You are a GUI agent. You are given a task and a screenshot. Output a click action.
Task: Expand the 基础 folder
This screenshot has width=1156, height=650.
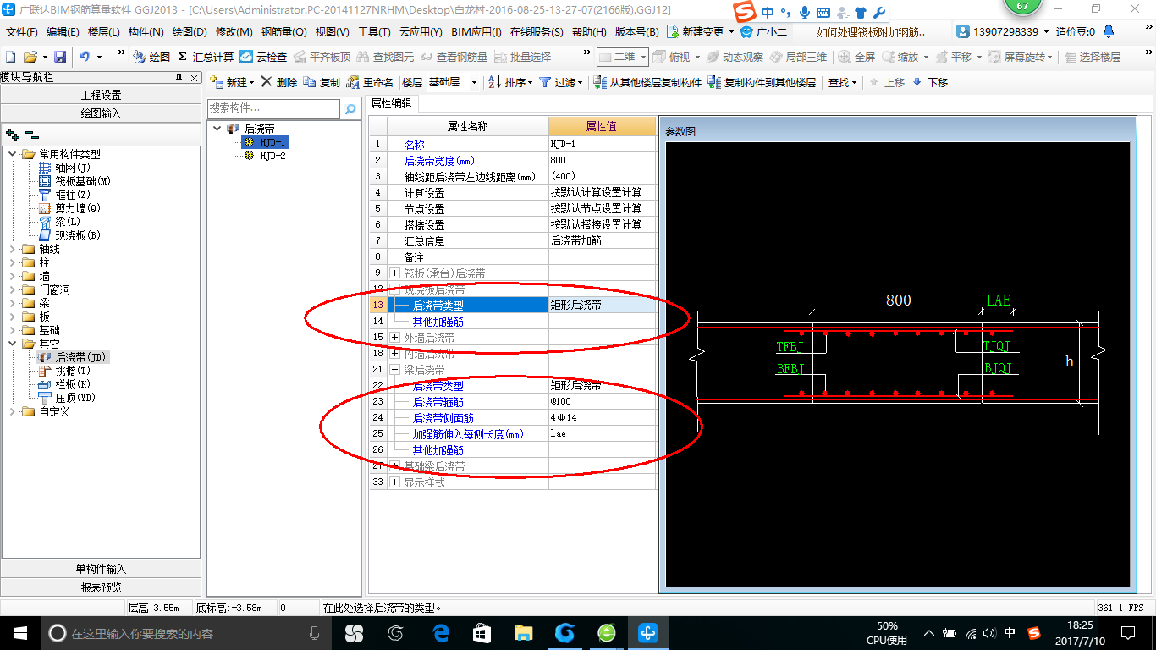(x=13, y=330)
